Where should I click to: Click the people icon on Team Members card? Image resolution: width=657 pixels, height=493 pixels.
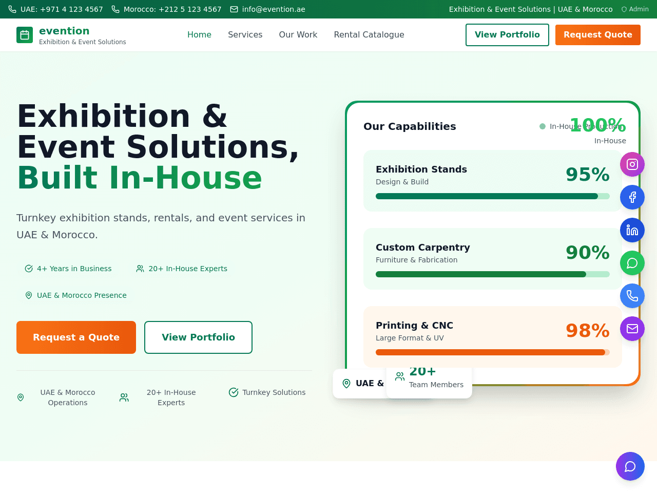400,376
